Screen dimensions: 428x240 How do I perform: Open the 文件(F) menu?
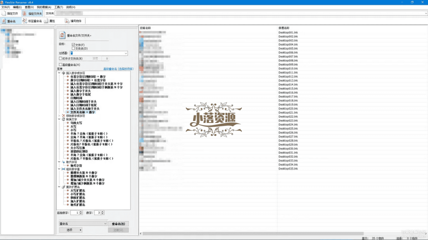pos(5,7)
